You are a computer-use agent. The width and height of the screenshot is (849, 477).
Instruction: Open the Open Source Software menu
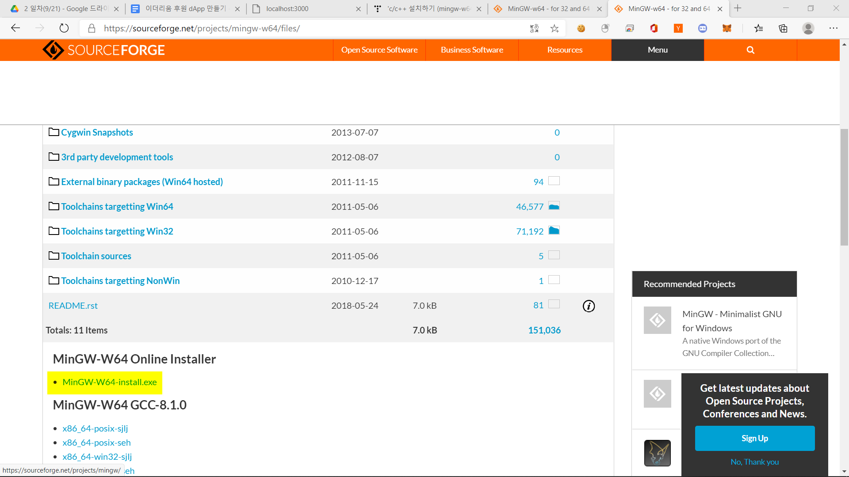coord(379,50)
